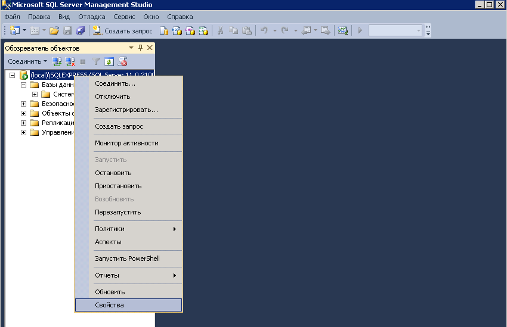This screenshot has height=327, width=507.
Task: Click the Redo arrow icon
Action: click(x=285, y=30)
